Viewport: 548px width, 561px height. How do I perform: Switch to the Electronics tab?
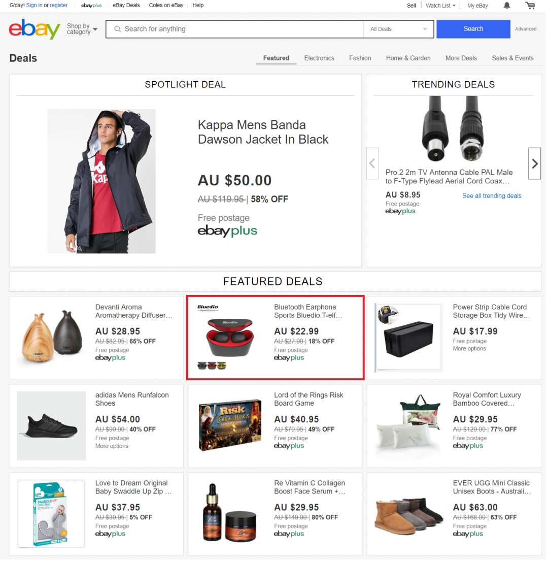pyautogui.click(x=319, y=58)
